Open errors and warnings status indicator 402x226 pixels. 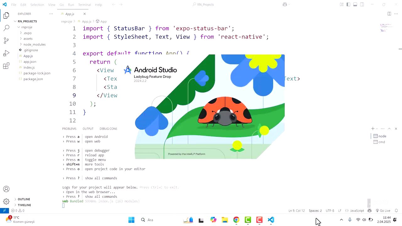(18, 211)
